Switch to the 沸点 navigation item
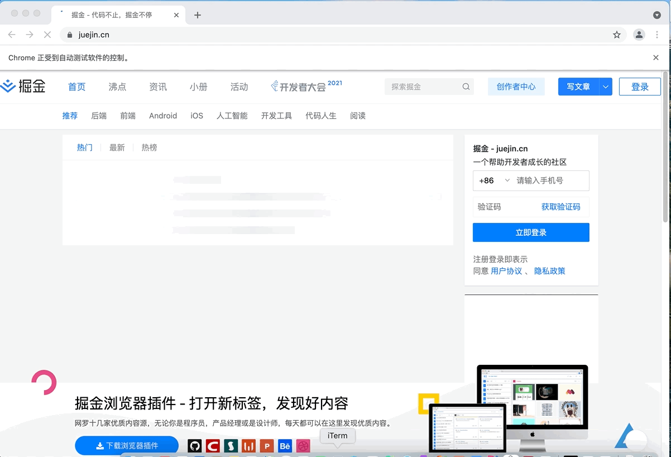Image resolution: width=671 pixels, height=457 pixels. pos(117,87)
